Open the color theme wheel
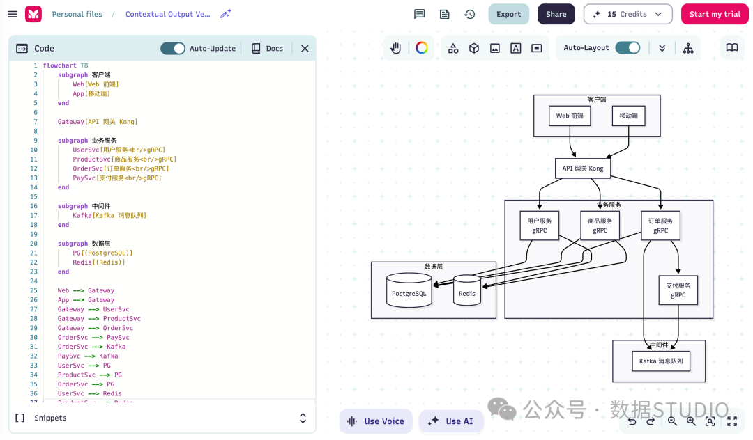 pyautogui.click(x=422, y=48)
